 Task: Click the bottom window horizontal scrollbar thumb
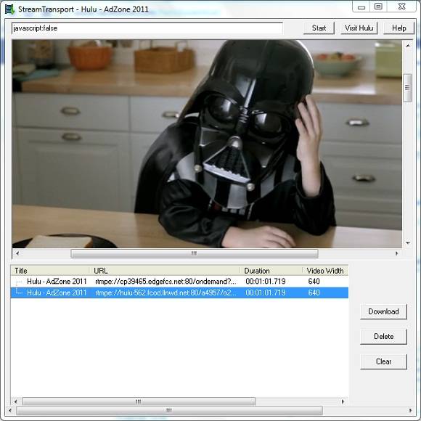tap(169, 411)
